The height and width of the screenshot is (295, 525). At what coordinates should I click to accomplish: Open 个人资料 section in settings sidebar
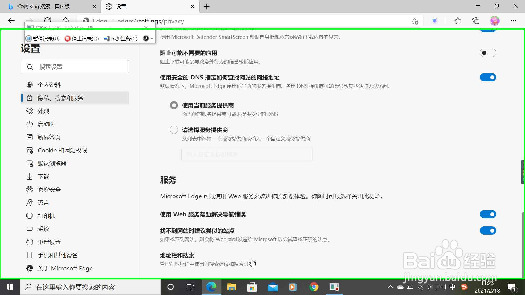(49, 85)
